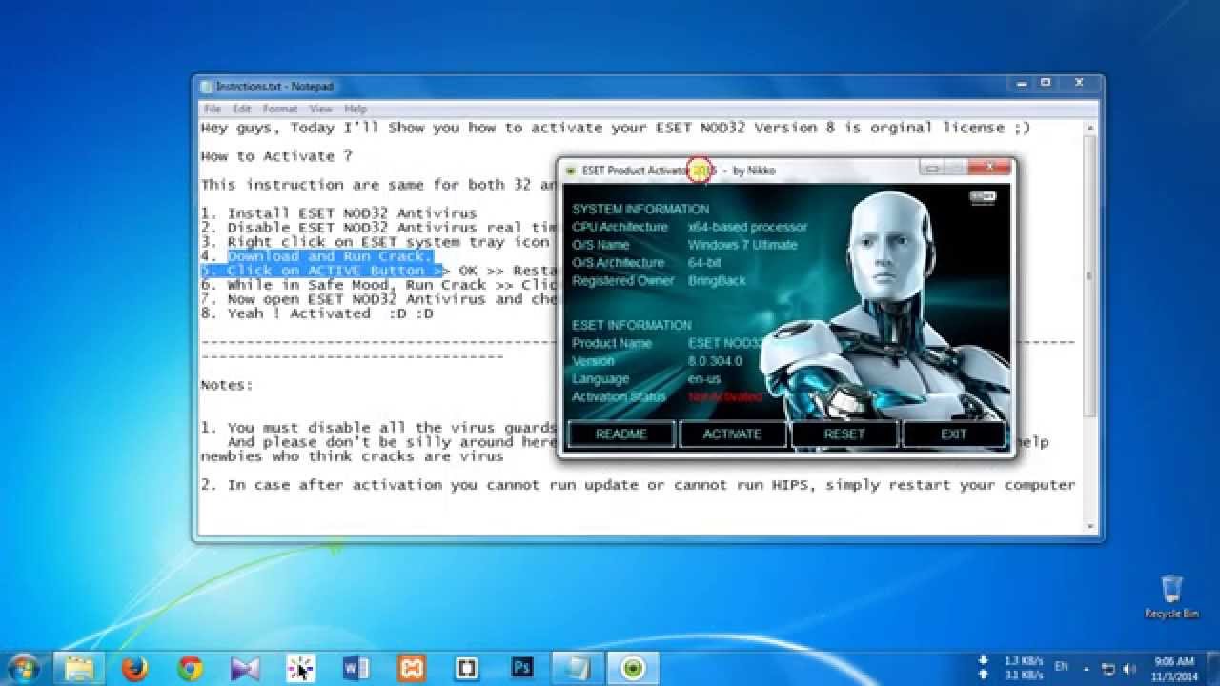The height and width of the screenshot is (686, 1220).
Task: Open XAMPP from the taskbar
Action: pos(411,668)
